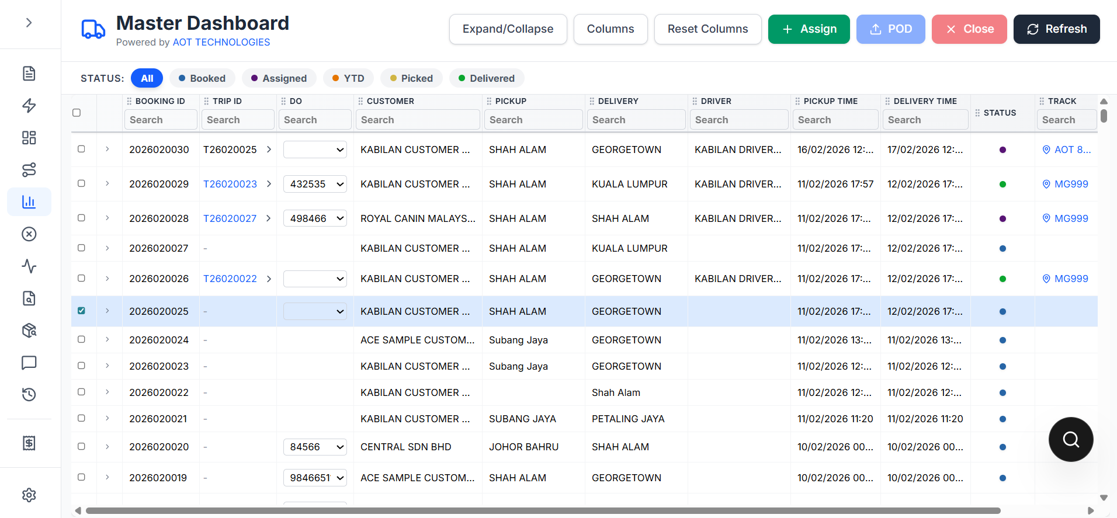Open the bar chart sidebar icon
This screenshot has height=518, width=1117.
29,202
